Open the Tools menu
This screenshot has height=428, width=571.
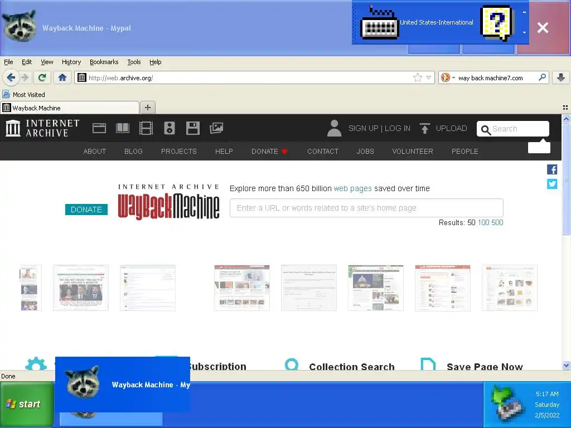pos(134,62)
